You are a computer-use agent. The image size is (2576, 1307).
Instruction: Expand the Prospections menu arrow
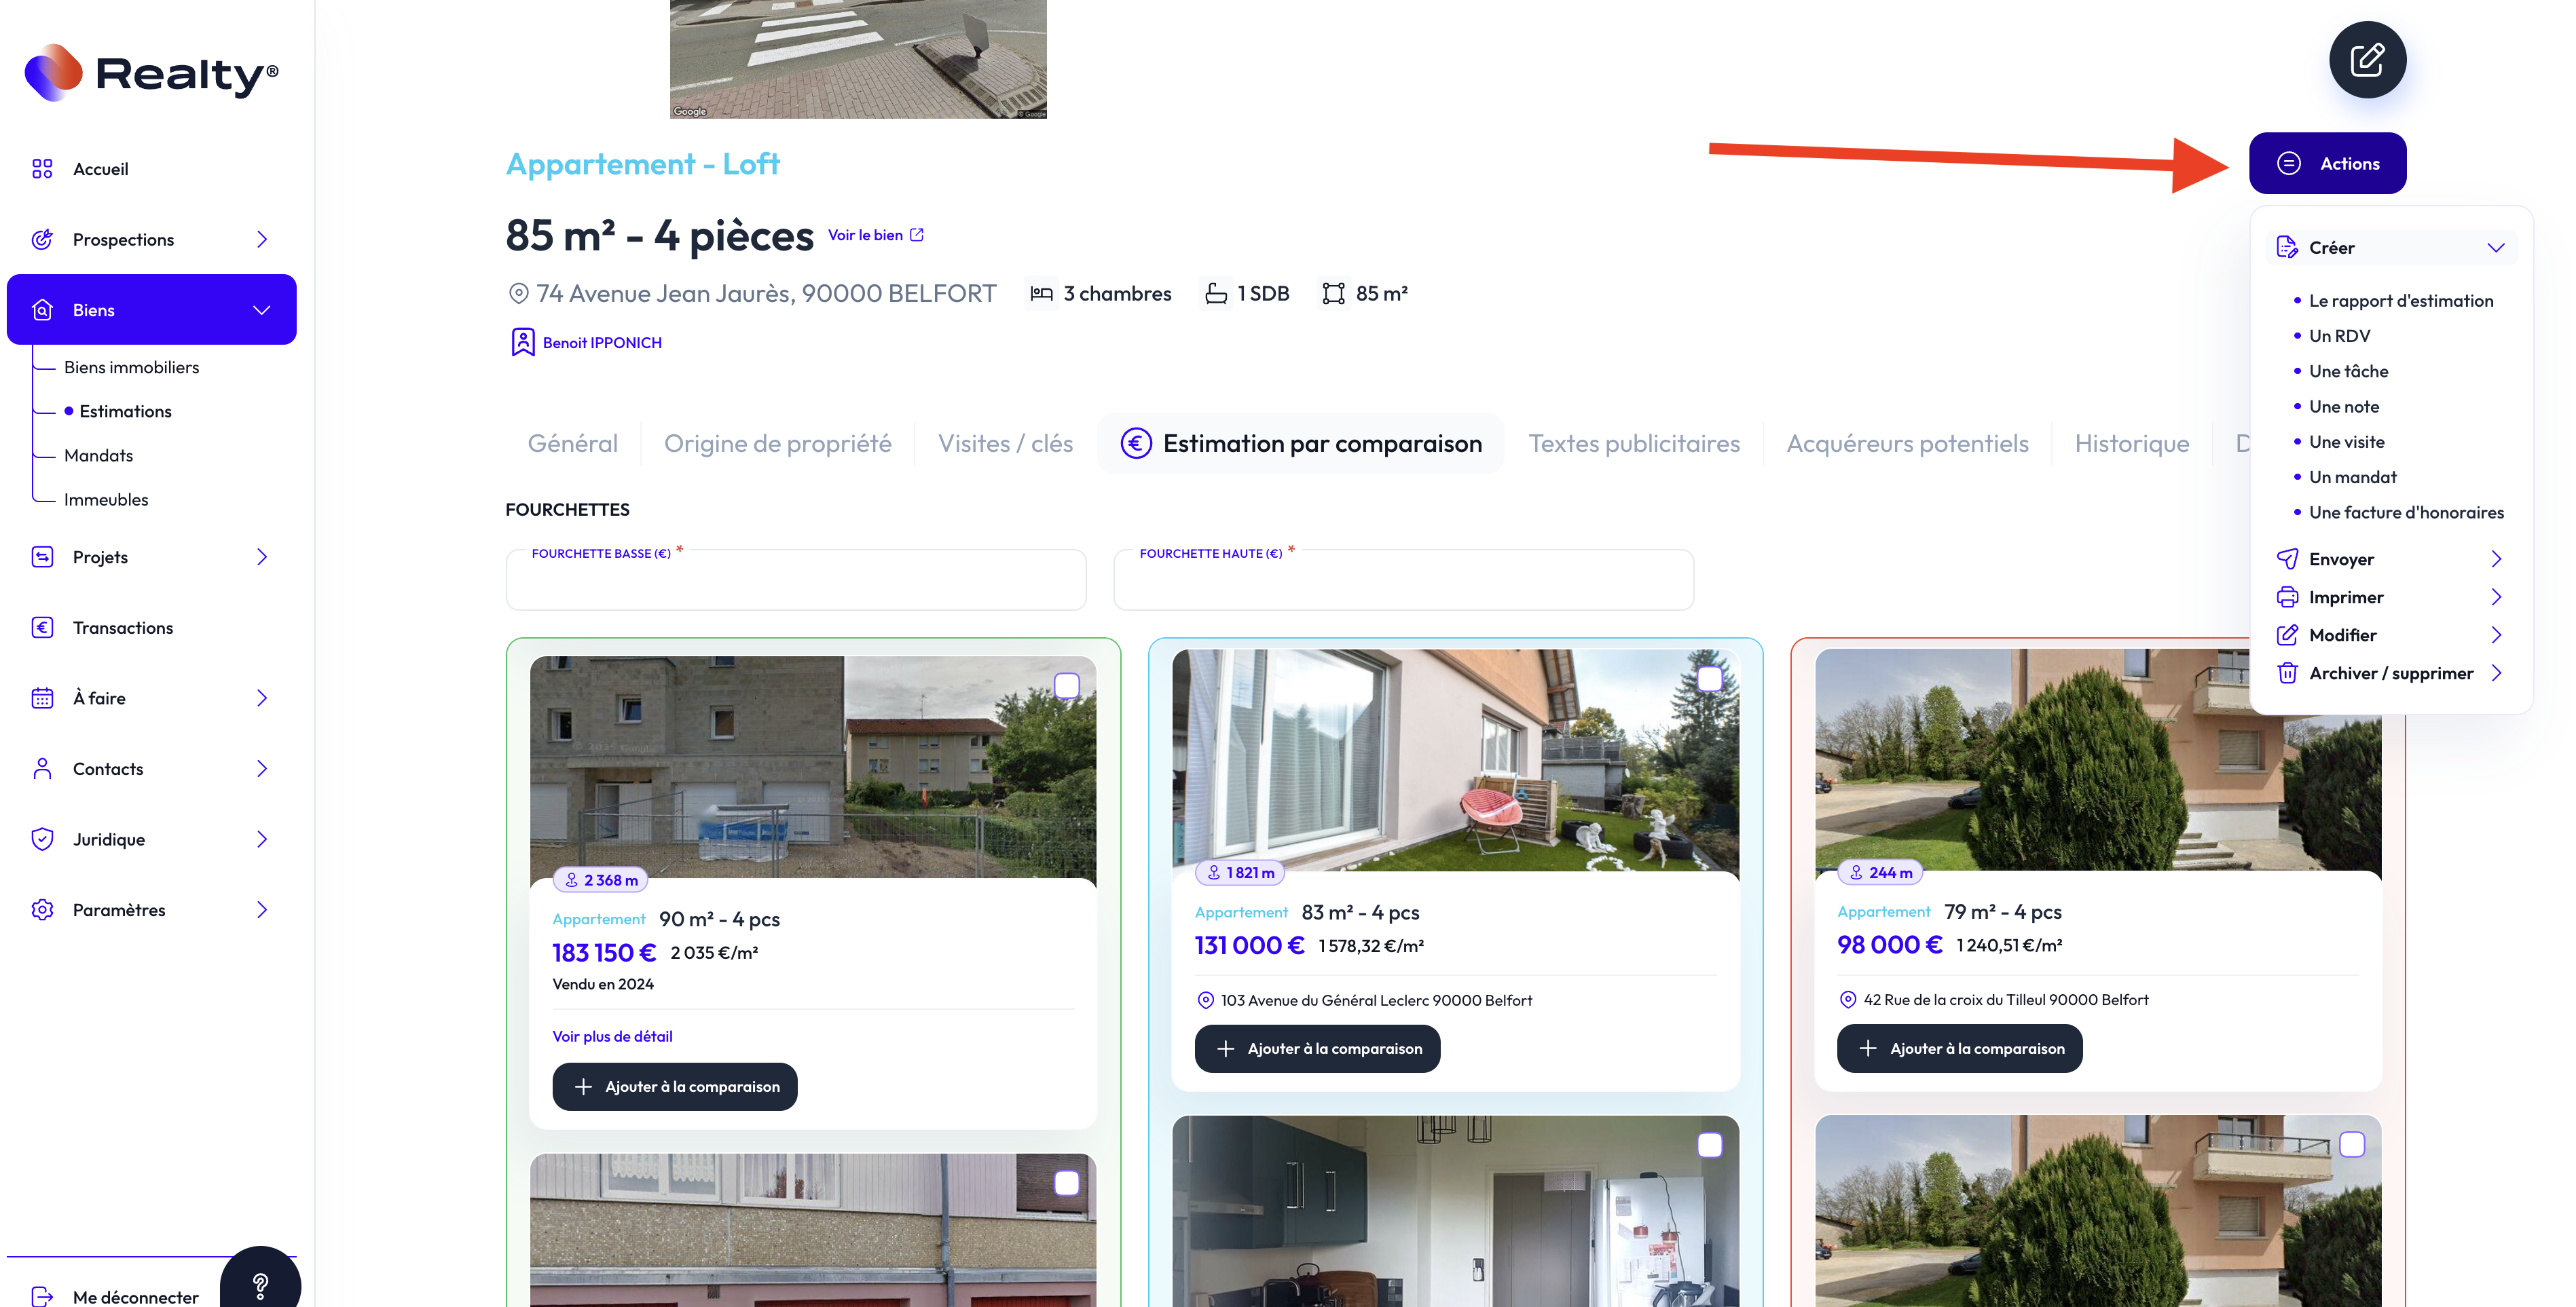(262, 240)
